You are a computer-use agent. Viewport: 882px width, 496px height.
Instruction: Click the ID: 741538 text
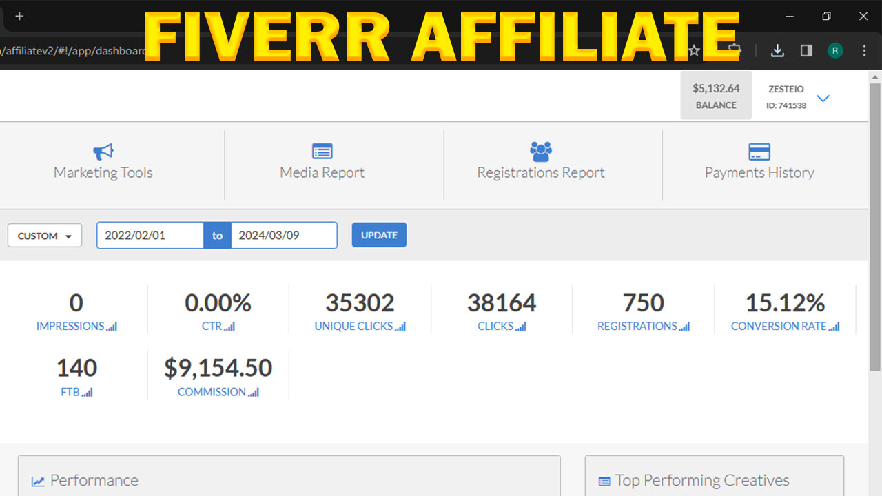(786, 105)
